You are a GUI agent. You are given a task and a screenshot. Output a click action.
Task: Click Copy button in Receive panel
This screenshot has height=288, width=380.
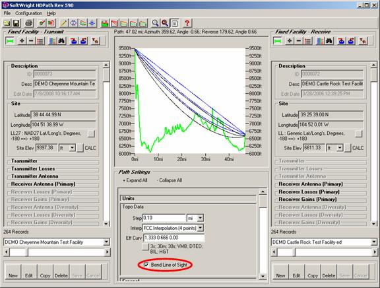point(313,272)
